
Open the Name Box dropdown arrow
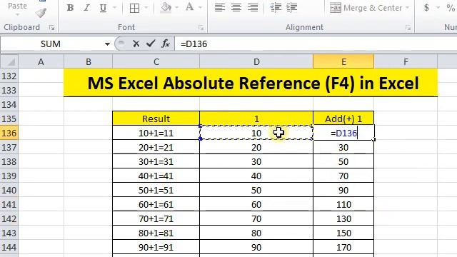[x=107, y=44]
